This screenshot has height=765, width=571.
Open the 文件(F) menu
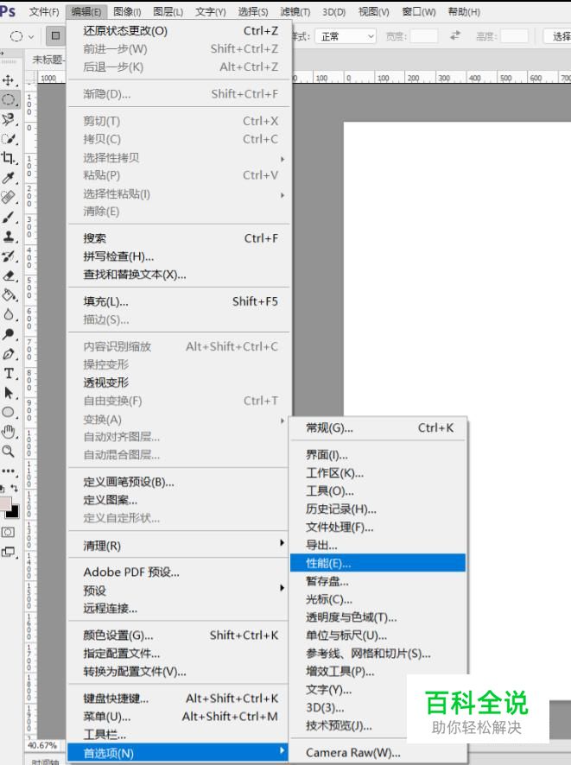[x=44, y=12]
